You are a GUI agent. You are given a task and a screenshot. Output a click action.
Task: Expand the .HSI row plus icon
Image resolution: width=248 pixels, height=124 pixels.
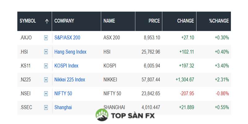click(x=46, y=52)
